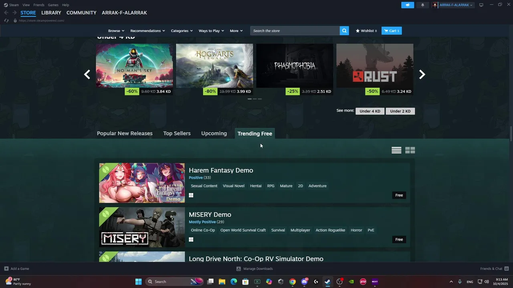Click the magnifier search button in the store bar
This screenshot has height=288, width=513.
point(344,31)
